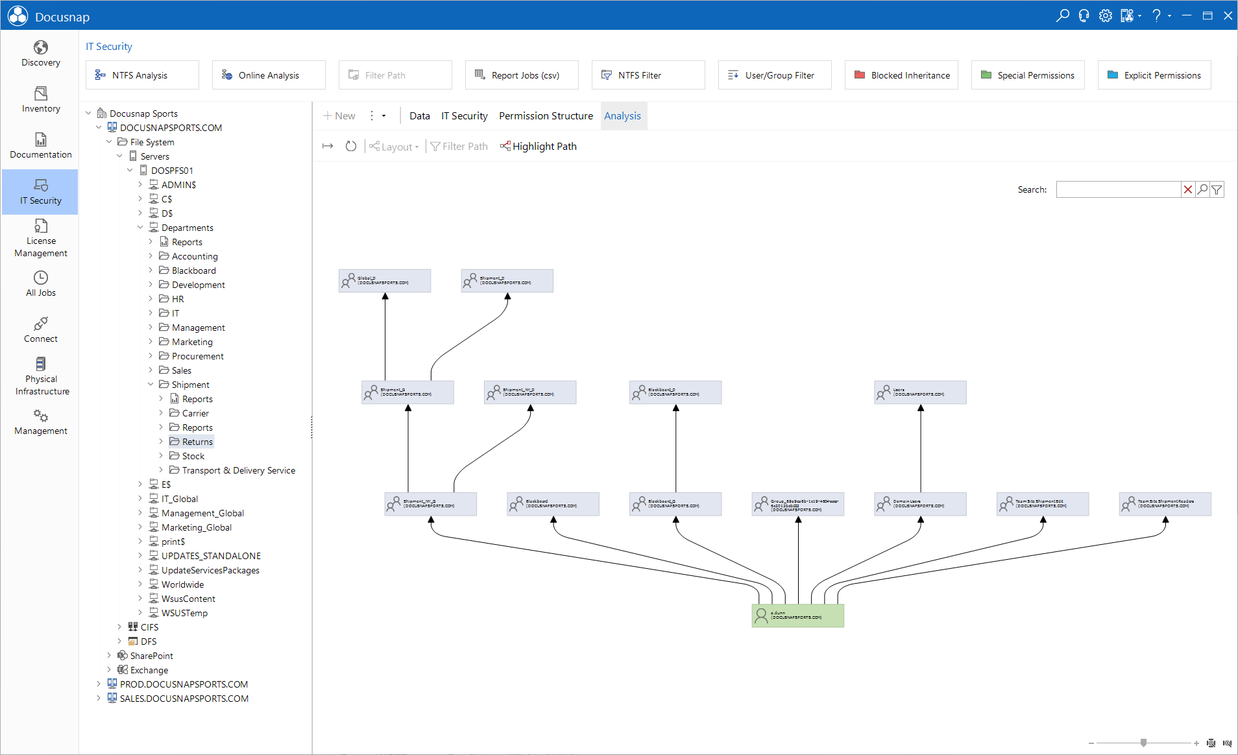Collapse the Departments share
1238x755 pixels.
(x=140, y=227)
